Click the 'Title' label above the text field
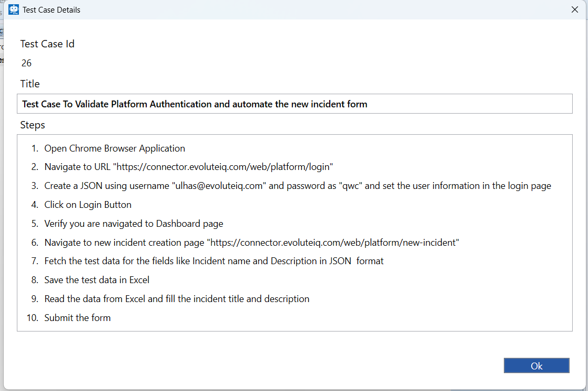Screen dimensions: 588x391 pyautogui.click(x=30, y=84)
